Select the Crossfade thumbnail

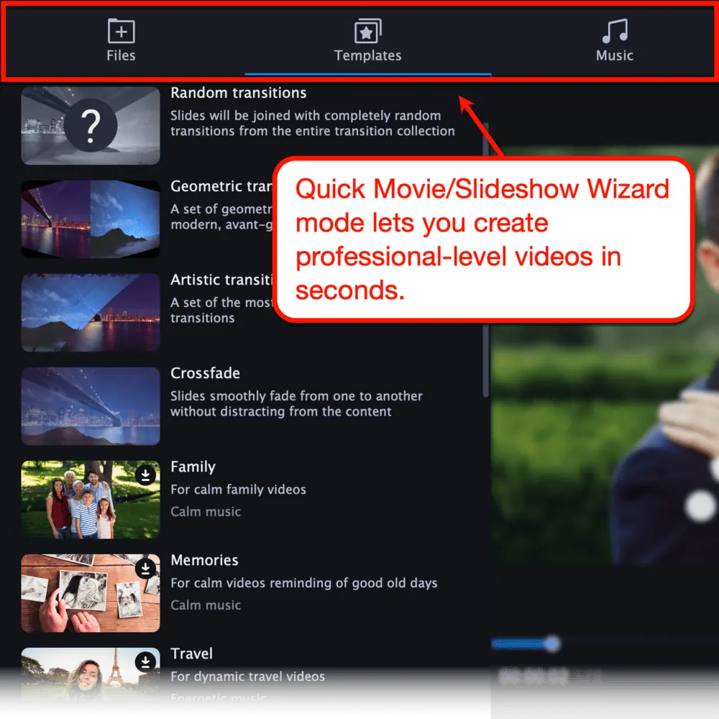91,406
